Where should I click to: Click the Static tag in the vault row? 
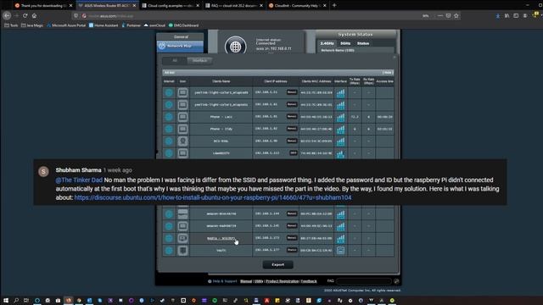coord(292,250)
